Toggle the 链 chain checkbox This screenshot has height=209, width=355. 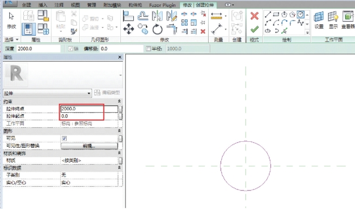pyautogui.click(x=70, y=49)
